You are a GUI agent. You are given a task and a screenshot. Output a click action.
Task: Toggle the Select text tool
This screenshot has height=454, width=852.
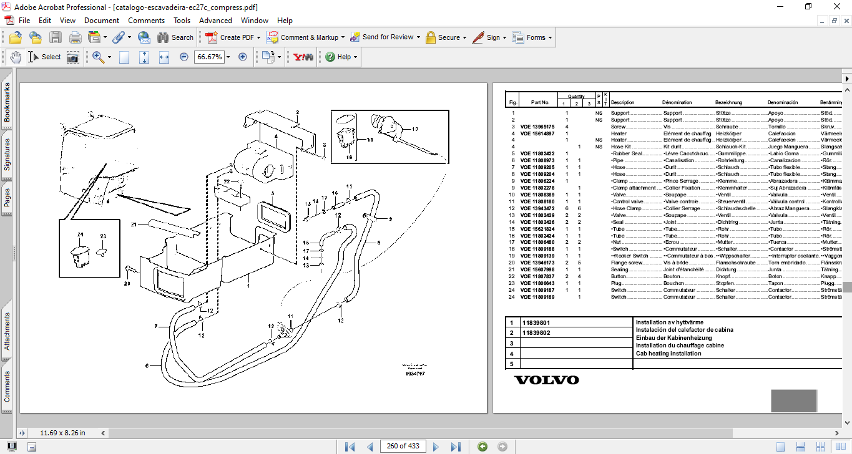(x=45, y=57)
